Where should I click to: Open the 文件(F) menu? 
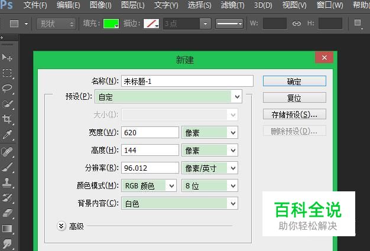coord(35,5)
